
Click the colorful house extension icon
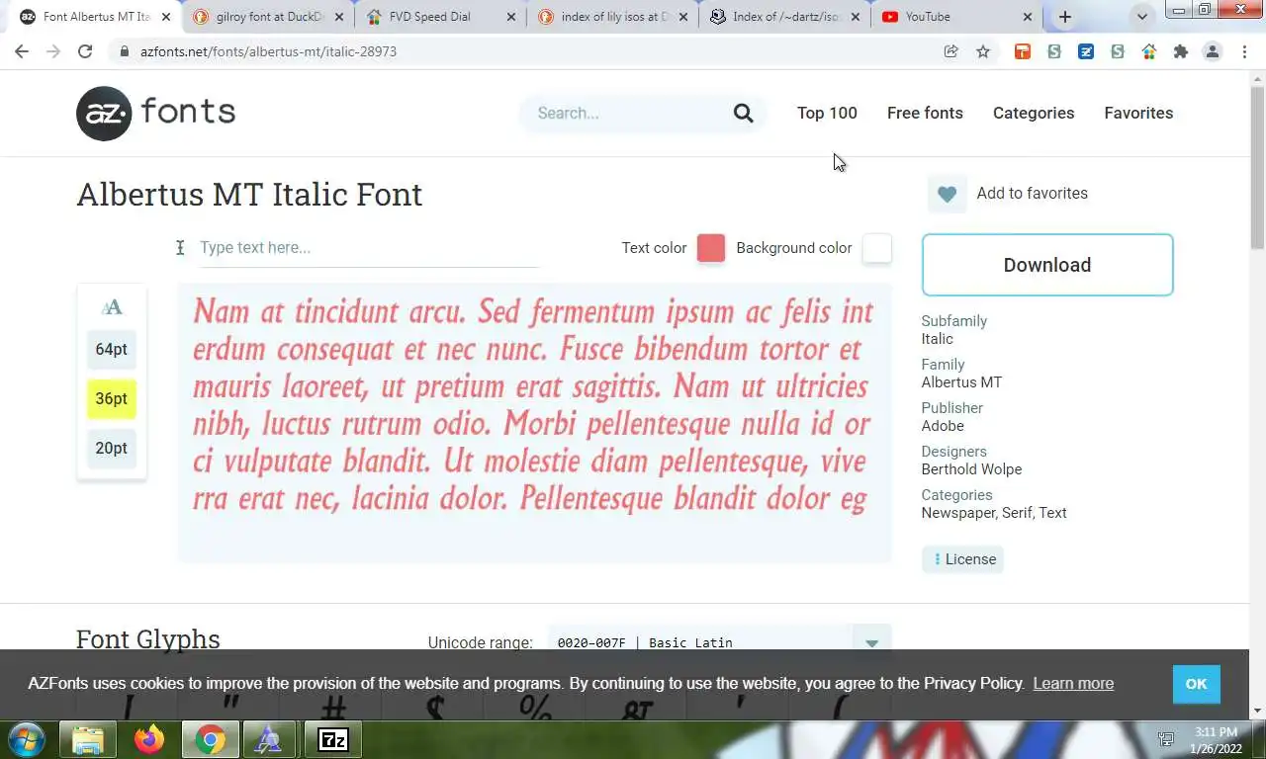(x=1149, y=51)
